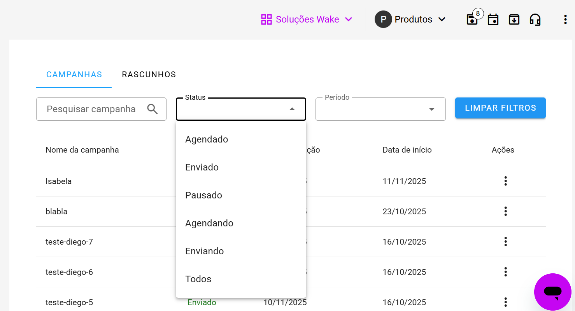Open the purple chat widget
This screenshot has height=311, width=575.
pos(552,292)
